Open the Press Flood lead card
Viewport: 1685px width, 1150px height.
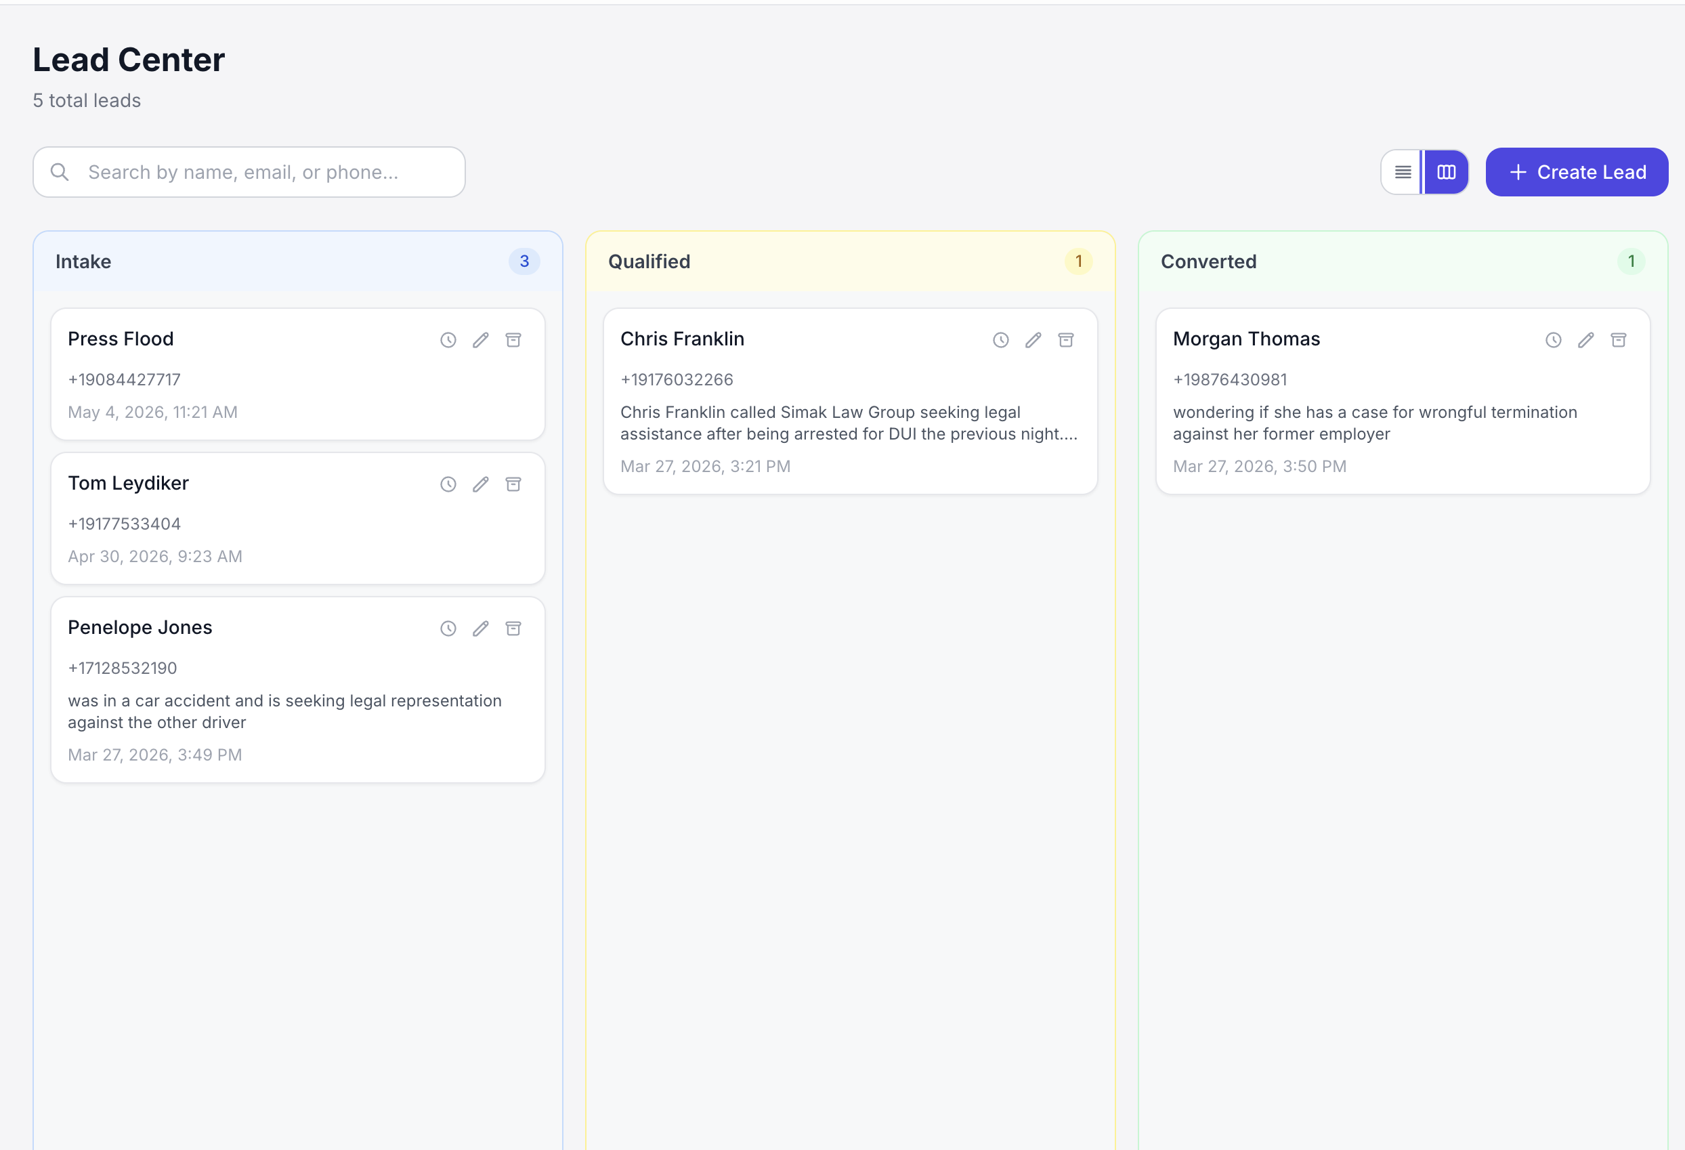297,374
